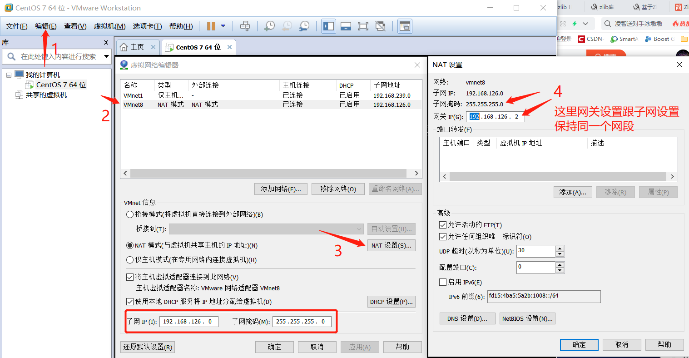This screenshot has width=689, height=358.
Task: Click the take snapshot clock-plus icon
Action: [x=269, y=26]
